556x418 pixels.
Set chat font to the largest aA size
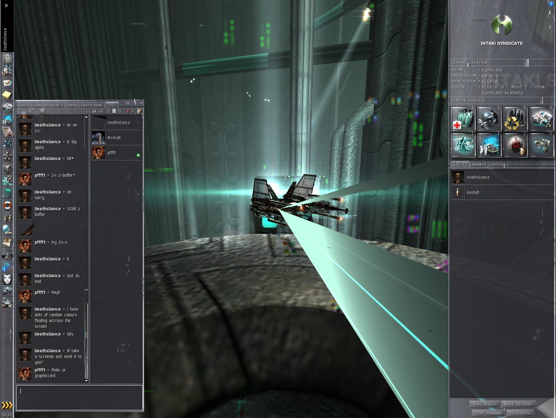tap(101, 111)
